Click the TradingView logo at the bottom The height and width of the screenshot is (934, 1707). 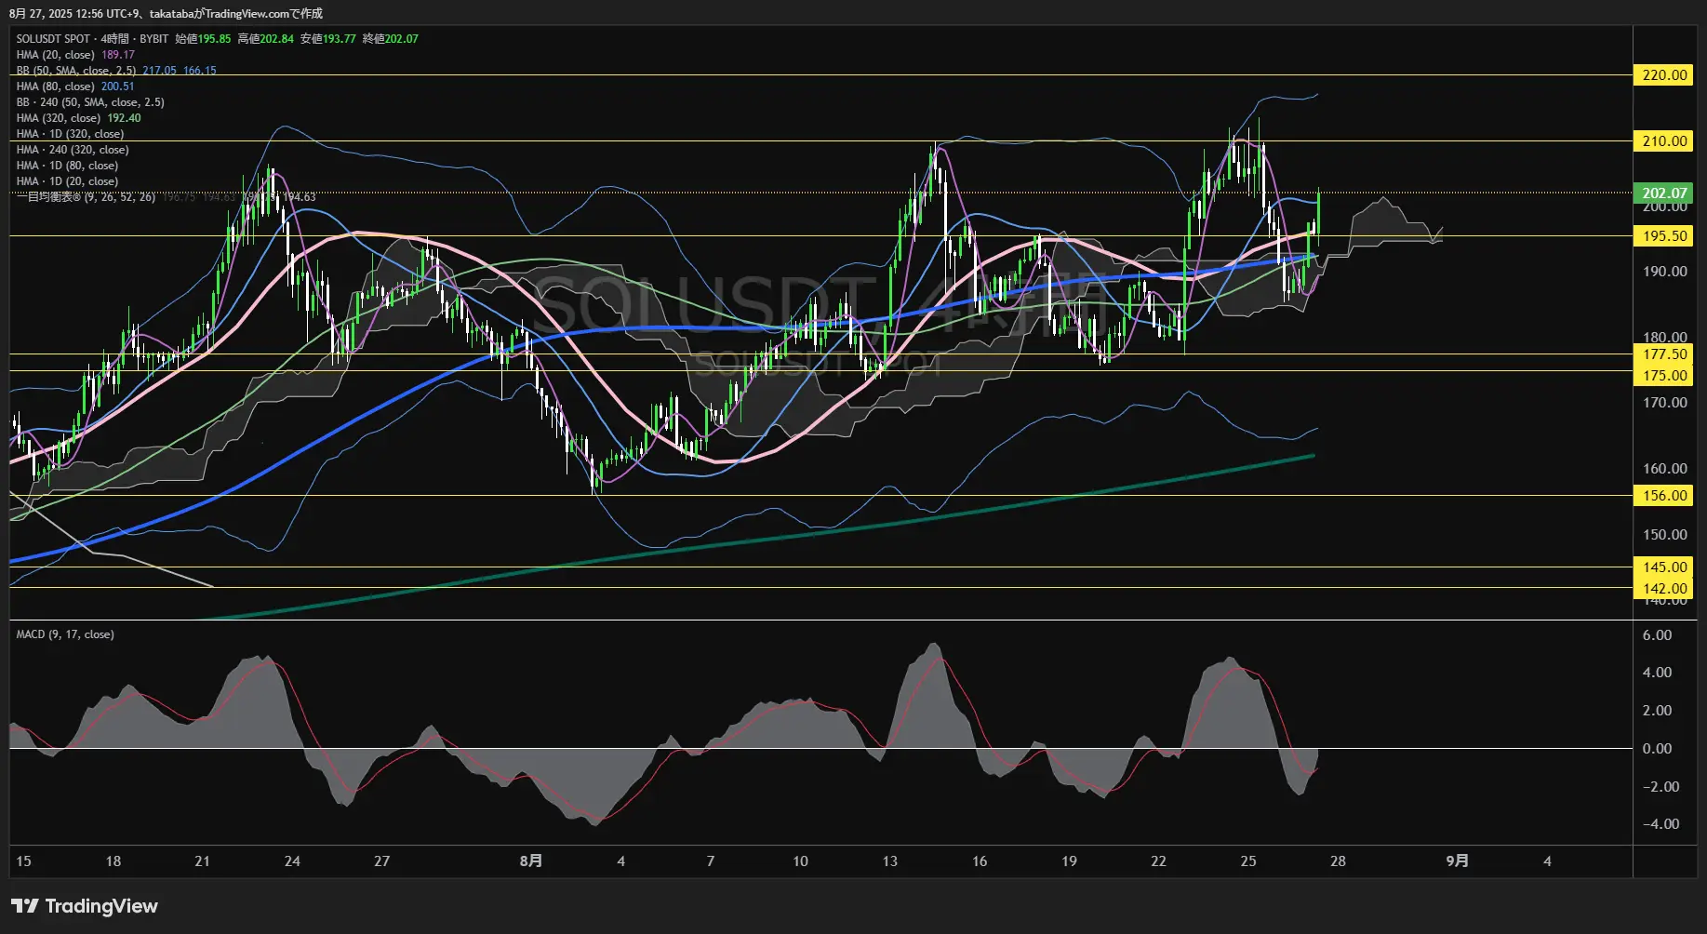(85, 906)
